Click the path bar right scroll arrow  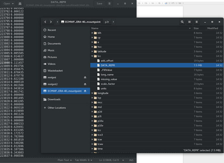(x=113, y=22)
